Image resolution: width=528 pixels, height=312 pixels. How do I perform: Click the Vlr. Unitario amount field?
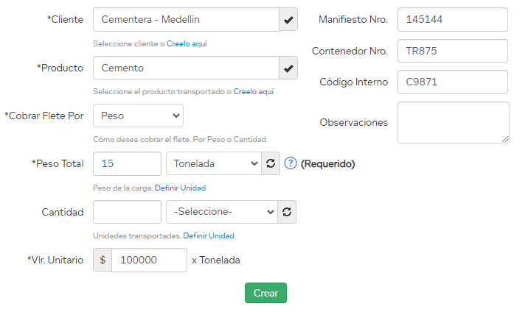149,260
